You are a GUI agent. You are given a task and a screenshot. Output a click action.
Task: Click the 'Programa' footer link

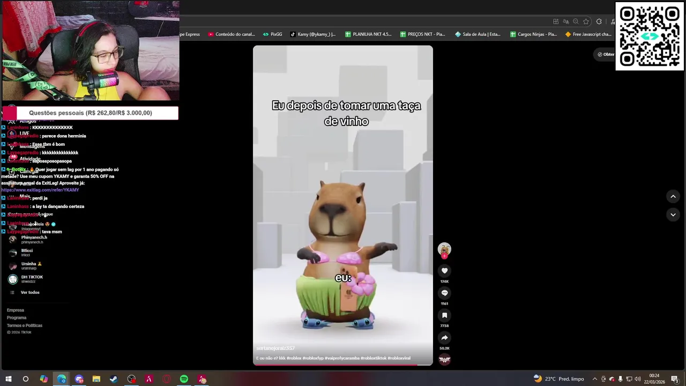[x=17, y=317]
